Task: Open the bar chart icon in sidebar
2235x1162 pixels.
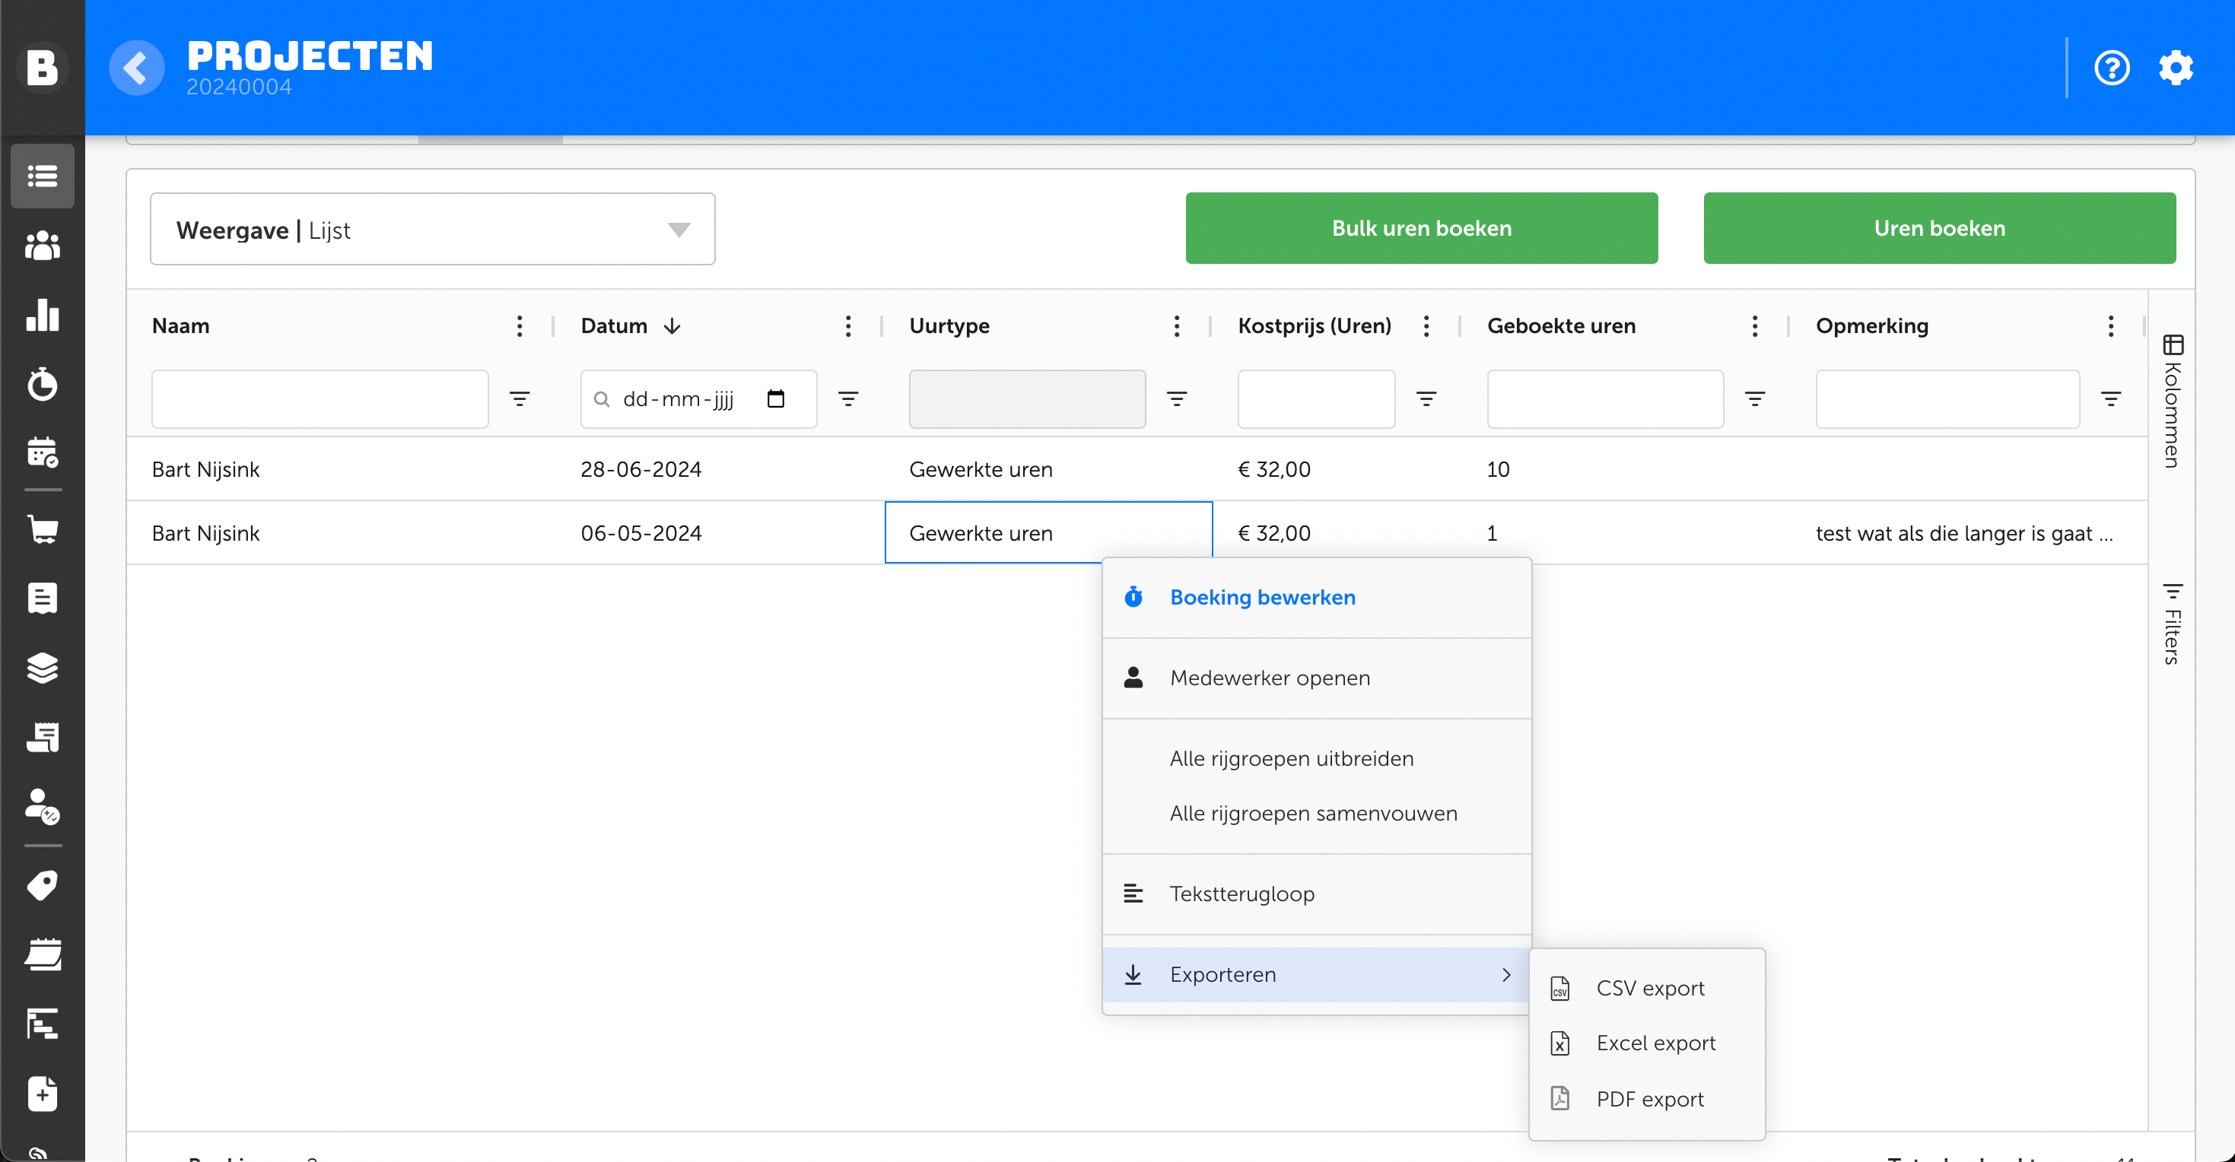Action: [43, 315]
